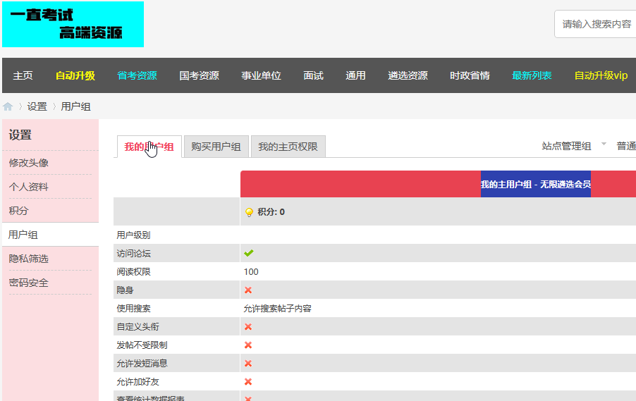Click the 设置 sidebar heading

20,135
